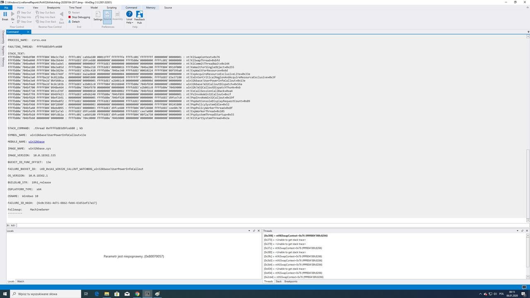Switch to the Time Travel ribbon tab
530x298 pixels.
(x=75, y=7)
